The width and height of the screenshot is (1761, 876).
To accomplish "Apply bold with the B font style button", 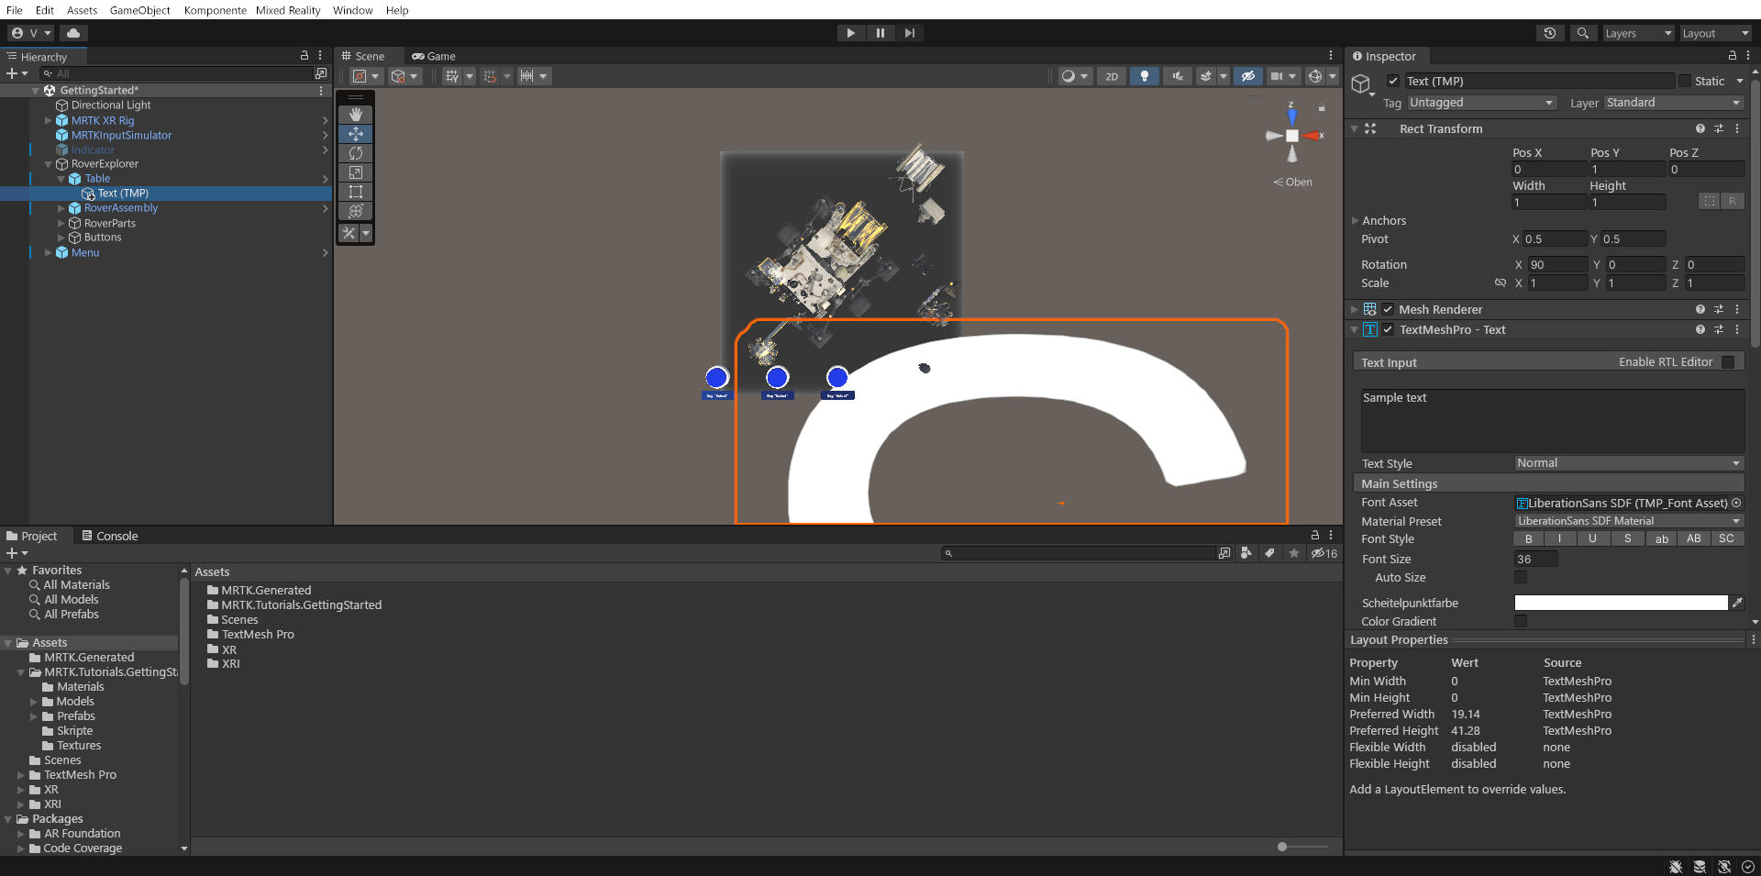I will (1528, 538).
